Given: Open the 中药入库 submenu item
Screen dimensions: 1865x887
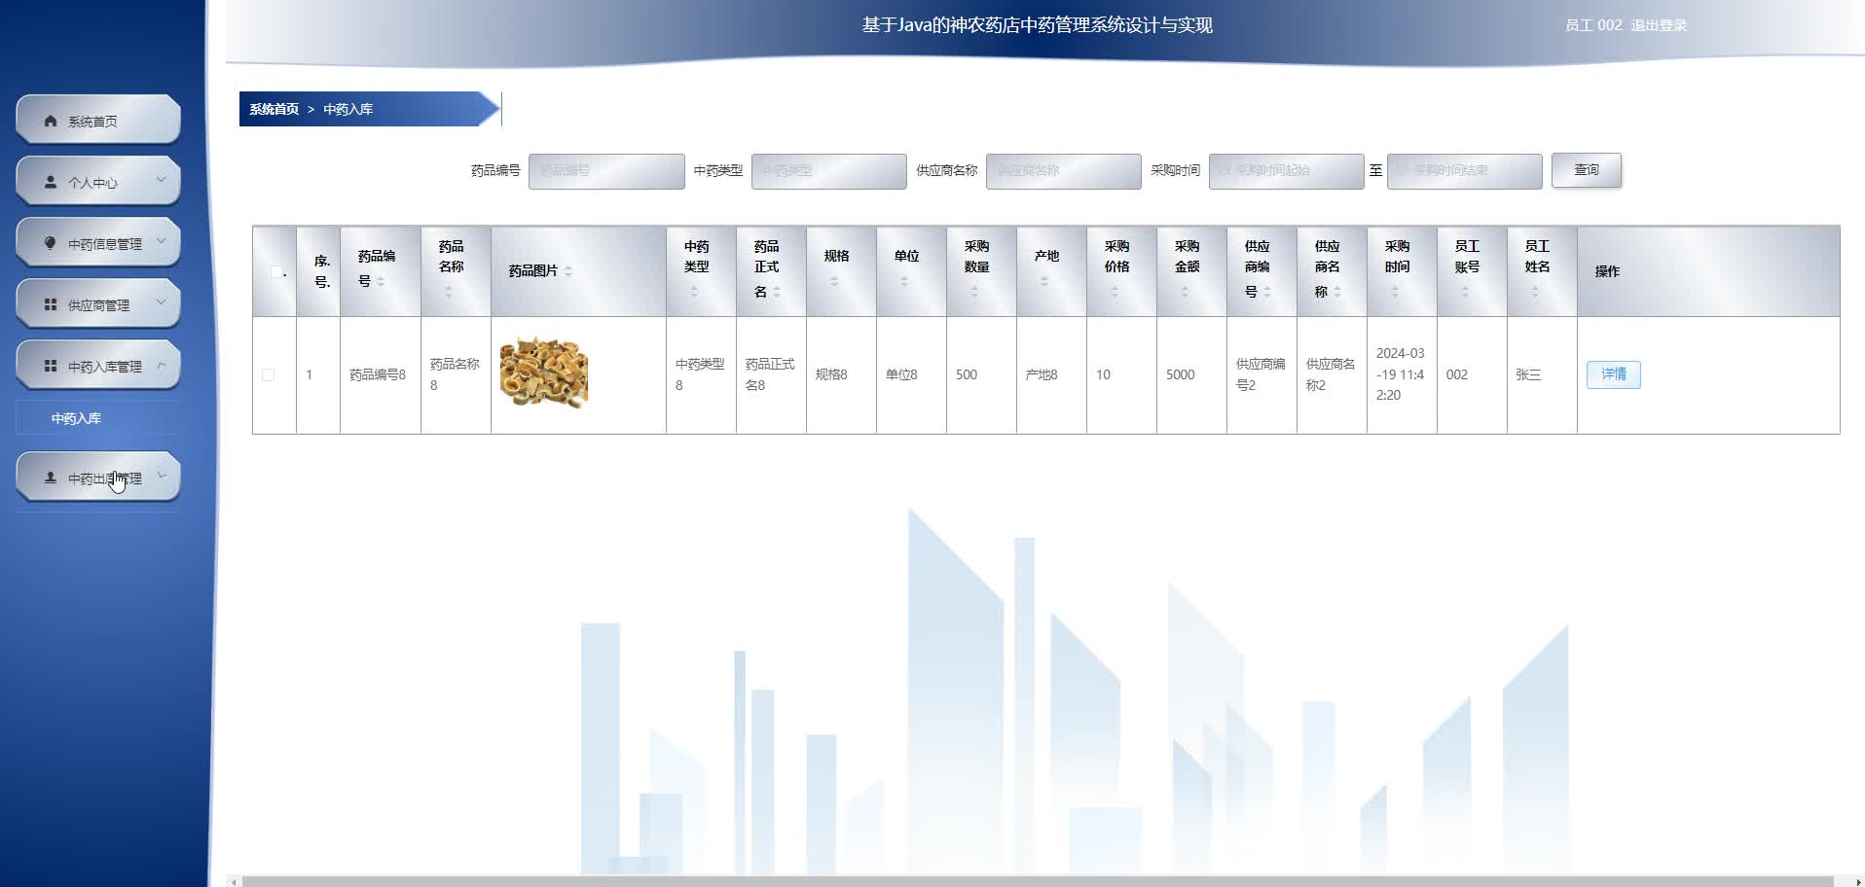Looking at the screenshot, I should [x=97, y=418].
